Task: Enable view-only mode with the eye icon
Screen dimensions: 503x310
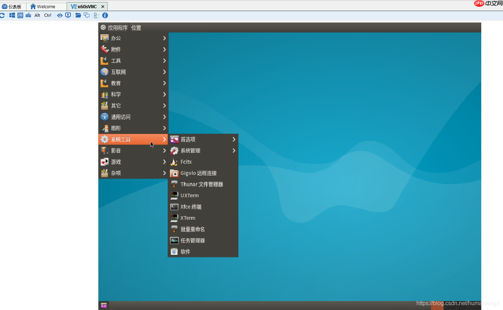Action: point(60,15)
